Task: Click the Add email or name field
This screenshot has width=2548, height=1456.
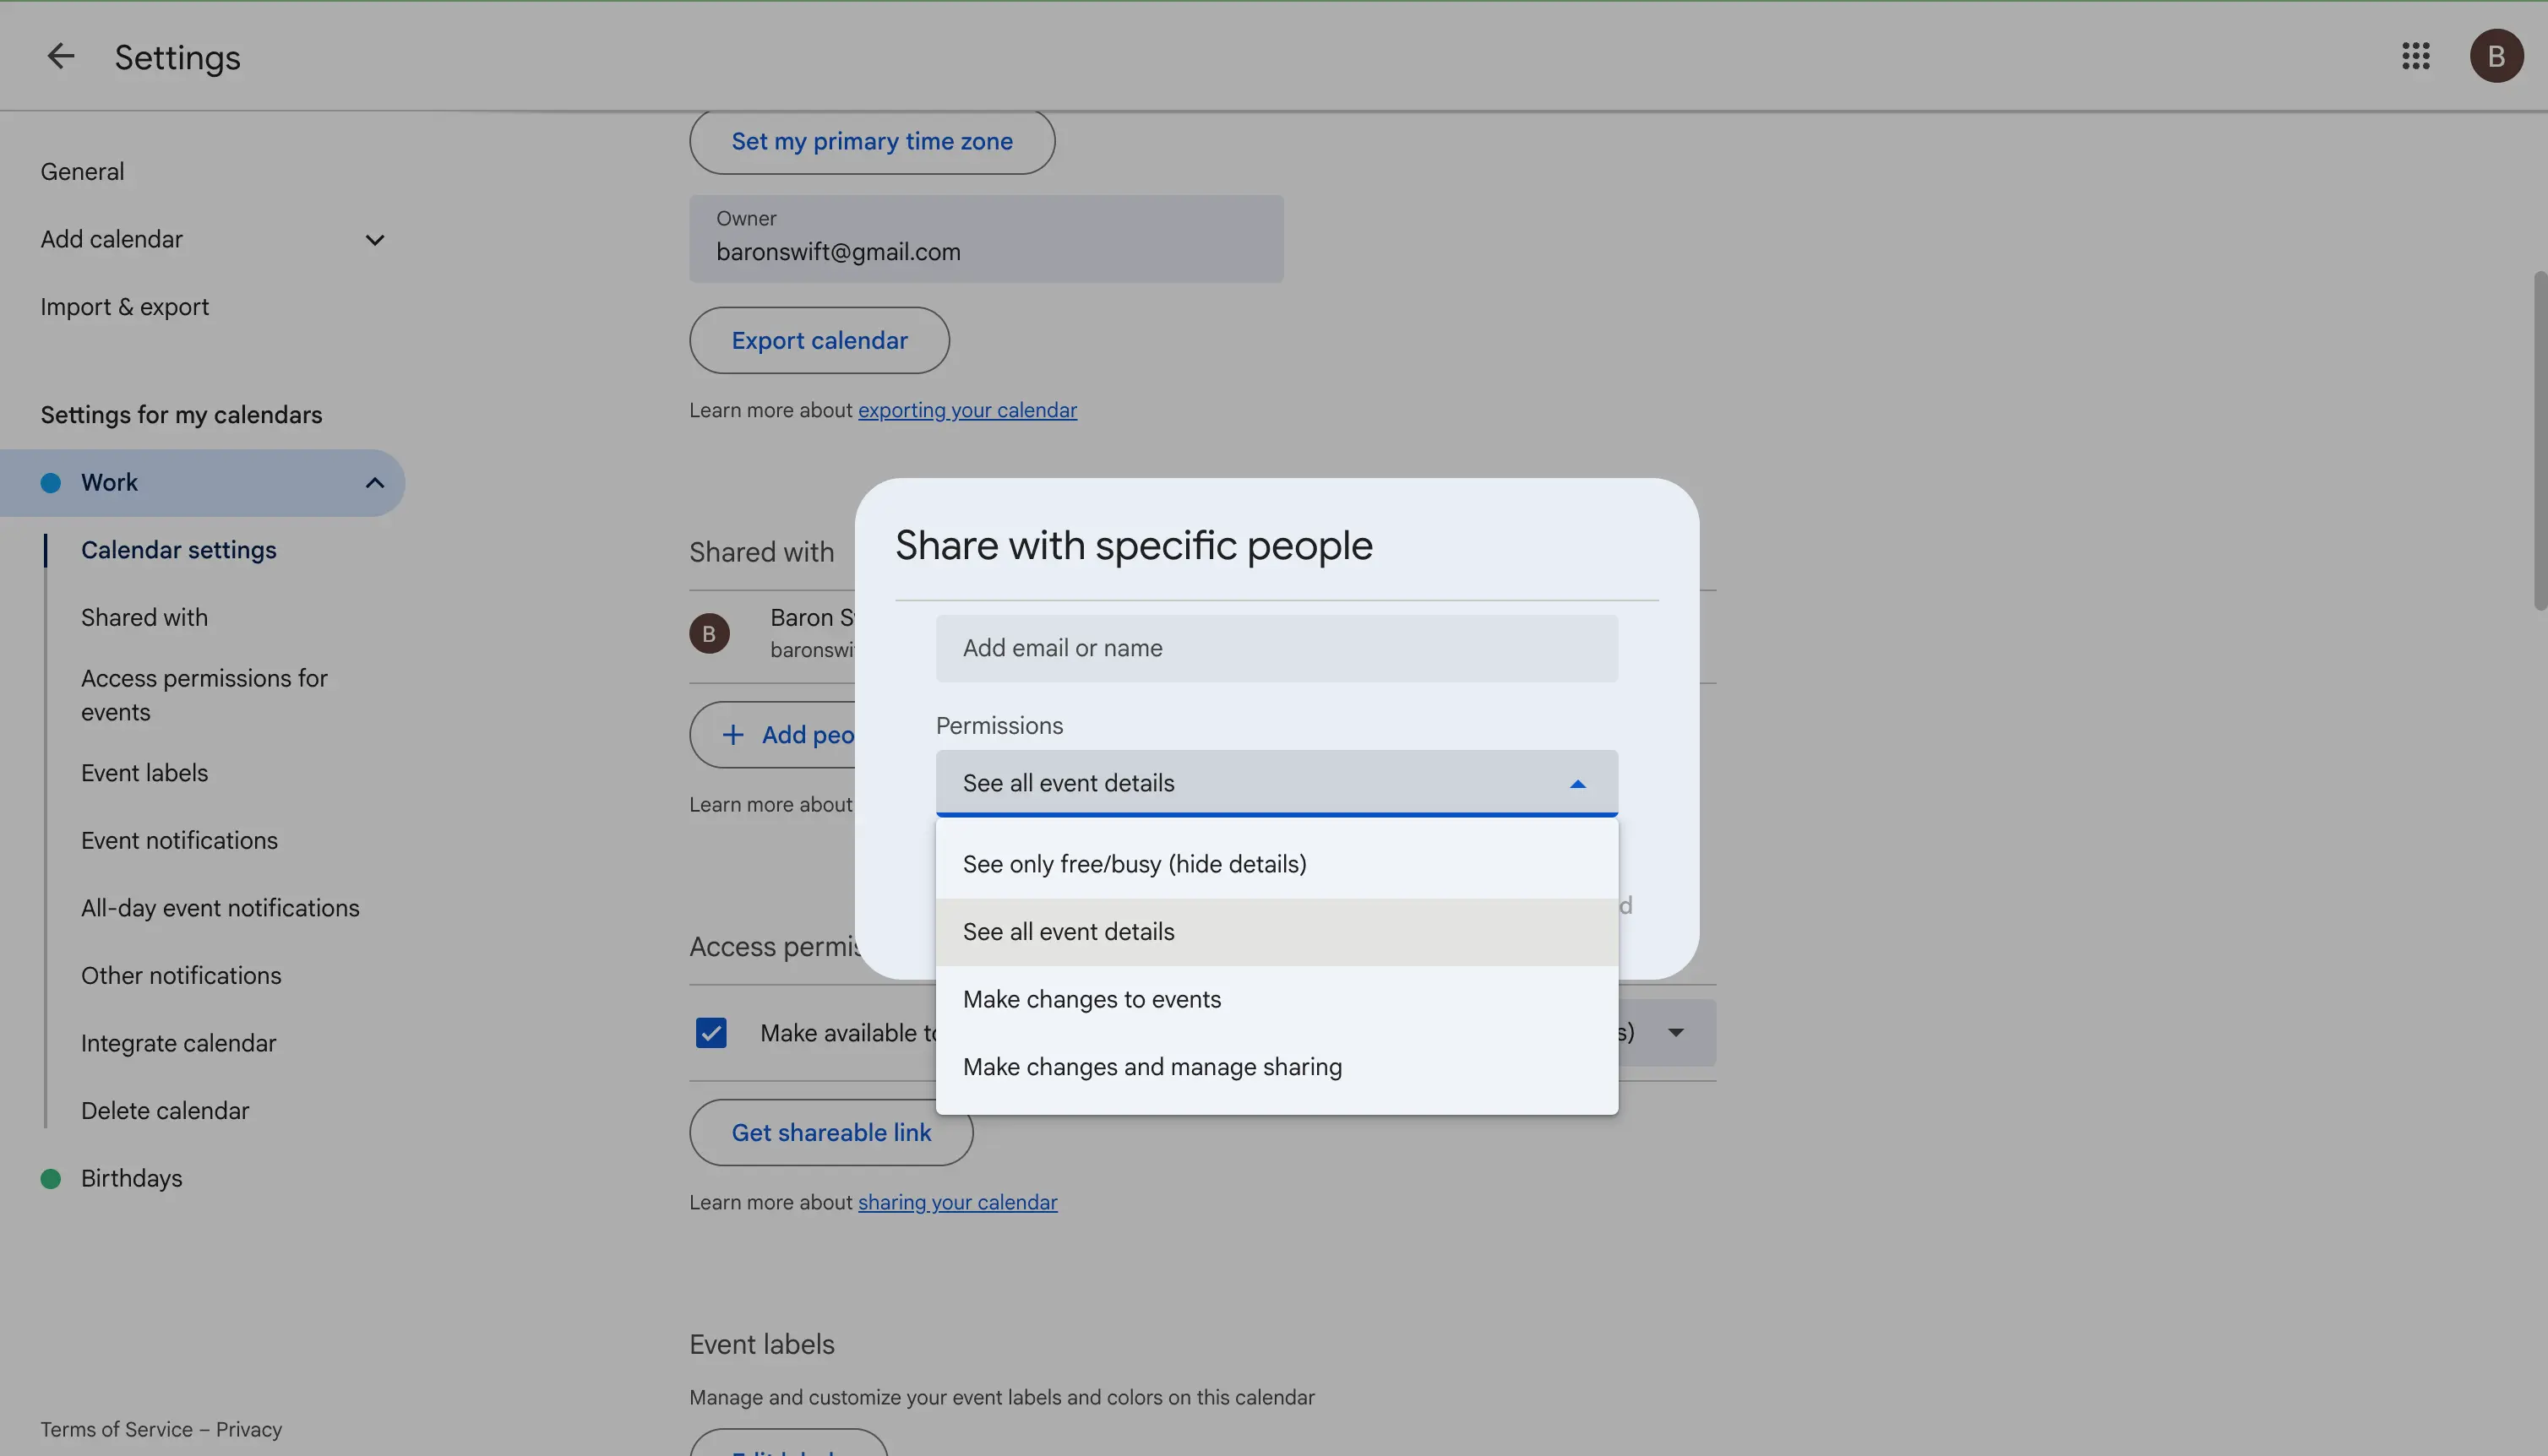Action: pyautogui.click(x=1276, y=648)
